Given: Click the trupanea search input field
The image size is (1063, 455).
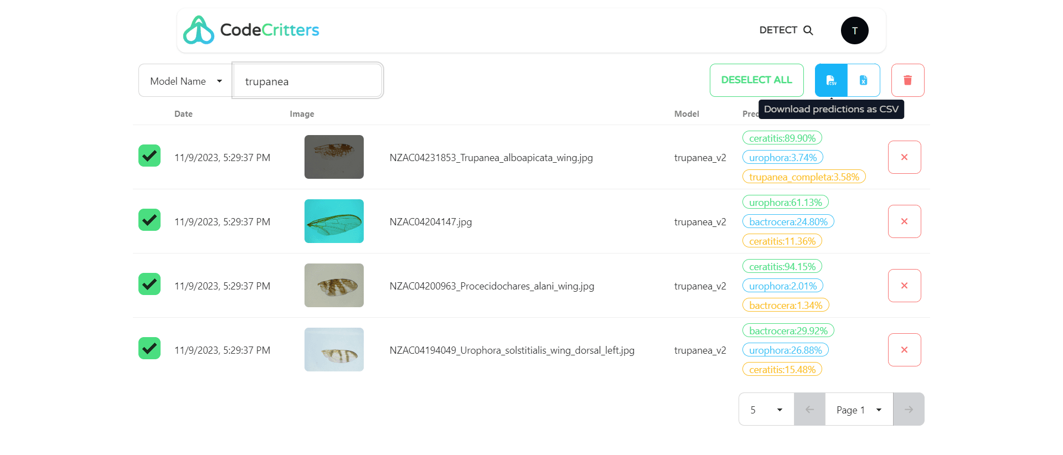Looking at the screenshot, I should (307, 81).
